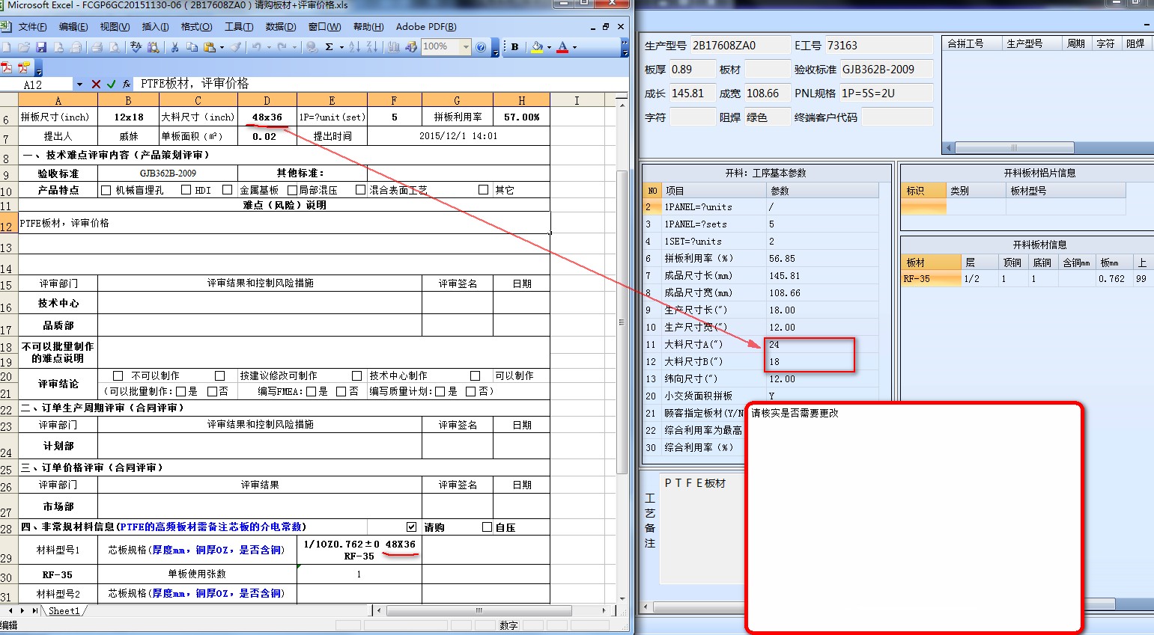Insert hyperlink with the globe icon
Image resolution: width=1154 pixels, height=635 pixels.
point(312,47)
